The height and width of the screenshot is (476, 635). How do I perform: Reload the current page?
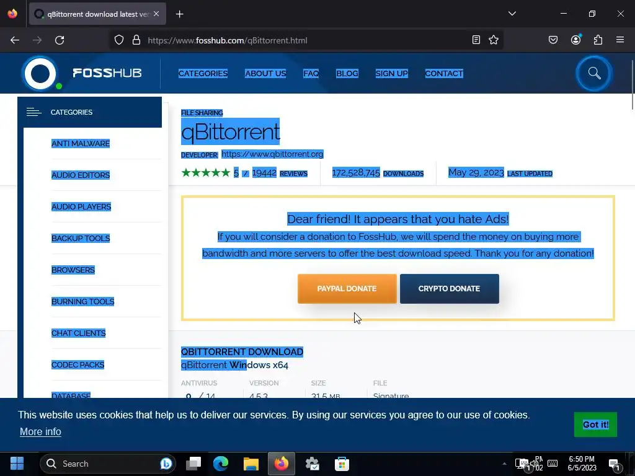[60, 40]
